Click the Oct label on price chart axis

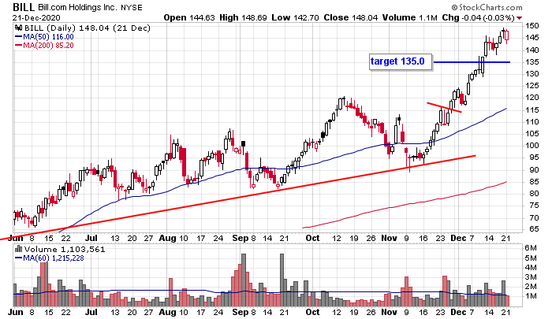(312, 238)
